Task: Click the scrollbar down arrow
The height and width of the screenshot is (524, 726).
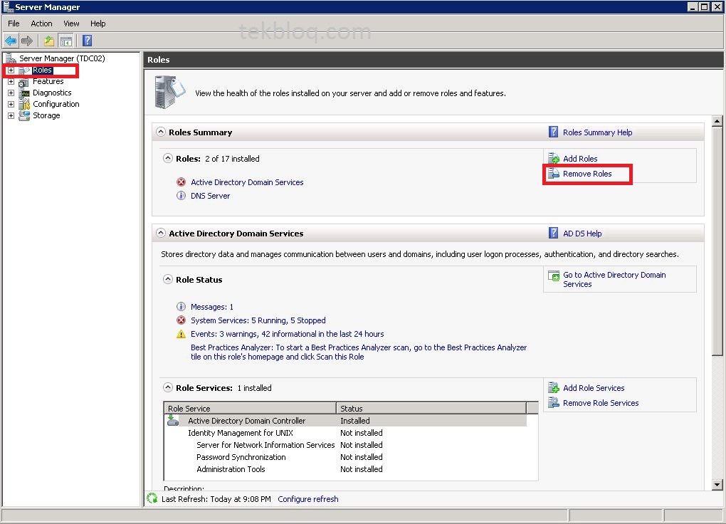Action: tap(717, 485)
